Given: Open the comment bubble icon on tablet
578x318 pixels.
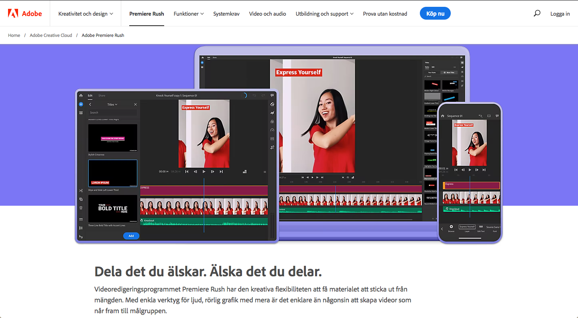Looking at the screenshot, I should tap(272, 95).
